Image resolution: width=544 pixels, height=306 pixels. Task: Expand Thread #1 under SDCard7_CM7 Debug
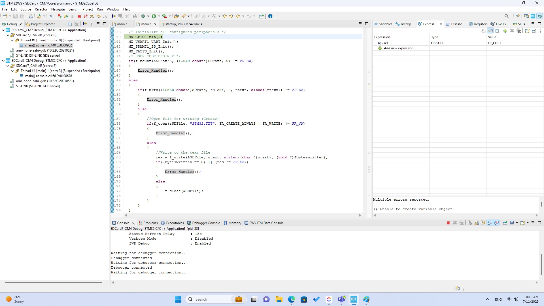[12, 40]
